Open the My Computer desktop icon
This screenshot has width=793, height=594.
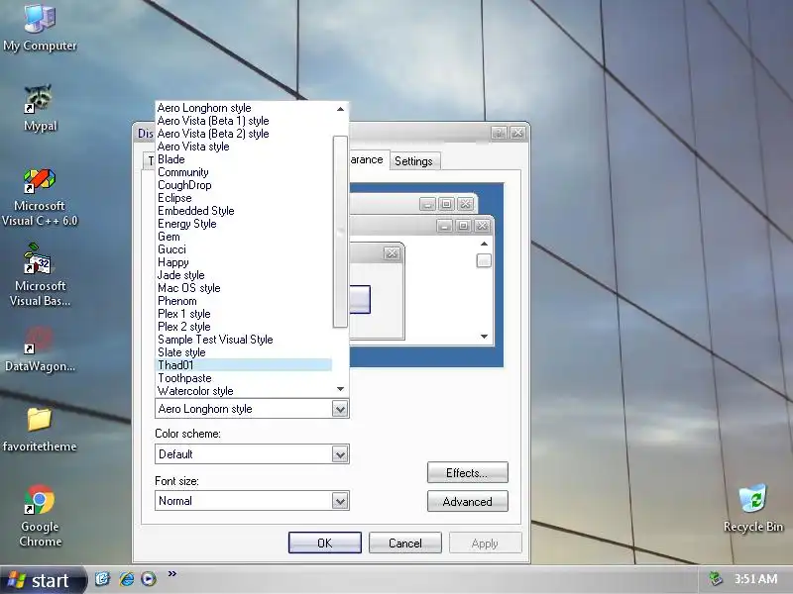click(x=40, y=28)
